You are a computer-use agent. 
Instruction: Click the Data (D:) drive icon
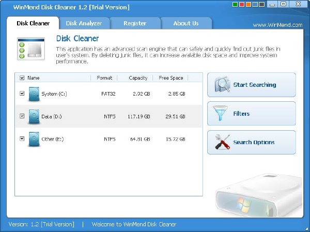pos(34,116)
